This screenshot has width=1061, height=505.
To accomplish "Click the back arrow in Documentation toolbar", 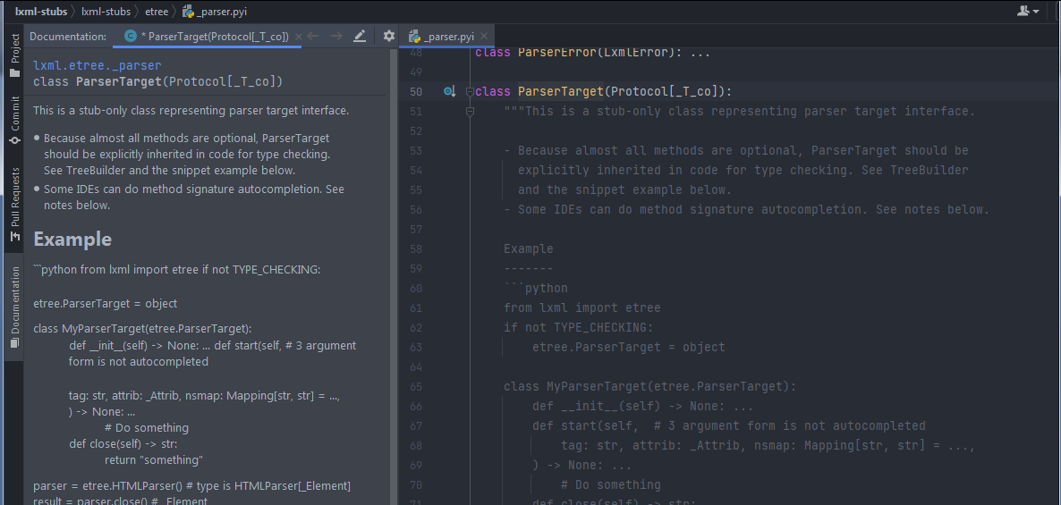I will [x=313, y=37].
